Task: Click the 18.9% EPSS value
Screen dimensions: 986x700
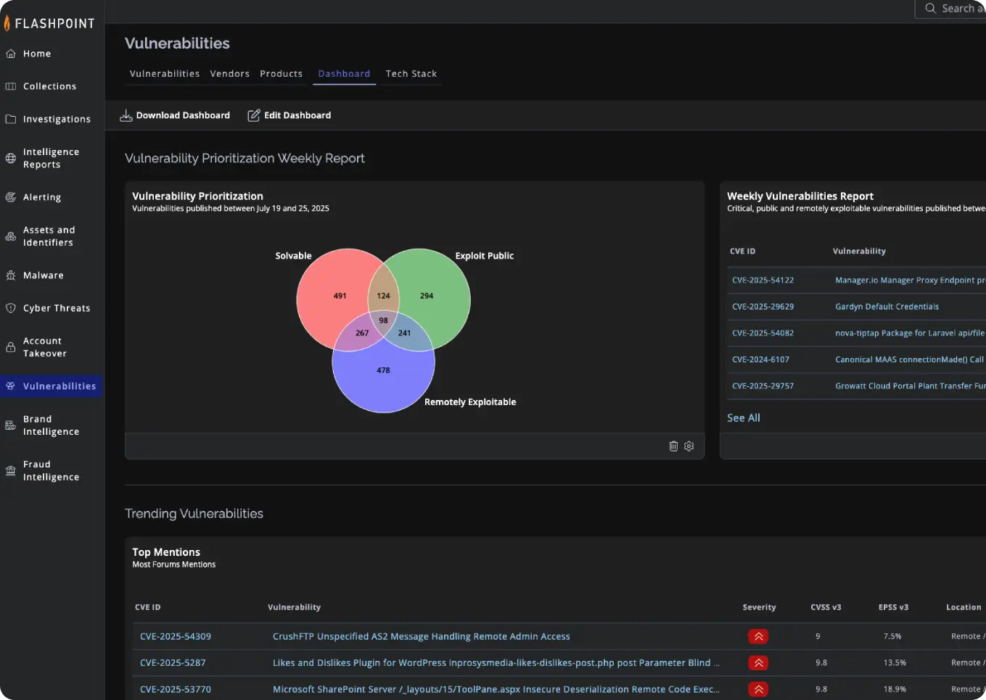Action: coord(895,689)
